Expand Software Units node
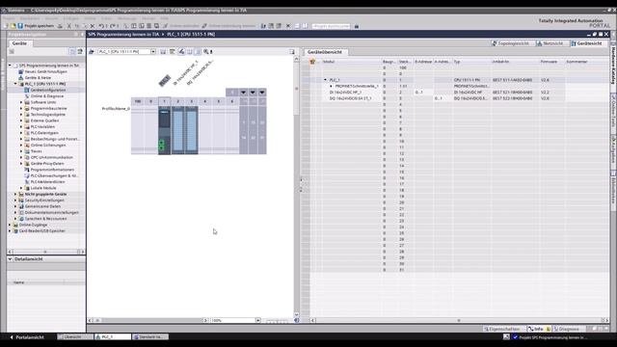The height and width of the screenshot is (347, 617). (21, 102)
